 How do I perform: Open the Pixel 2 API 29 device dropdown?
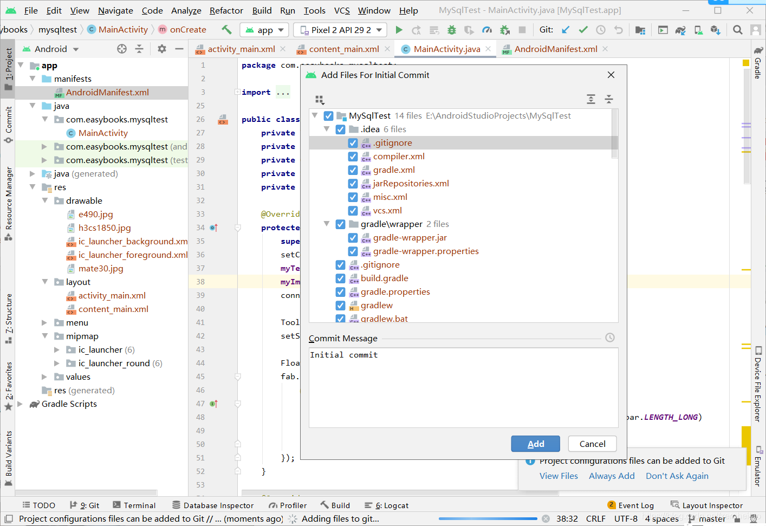[x=339, y=30]
